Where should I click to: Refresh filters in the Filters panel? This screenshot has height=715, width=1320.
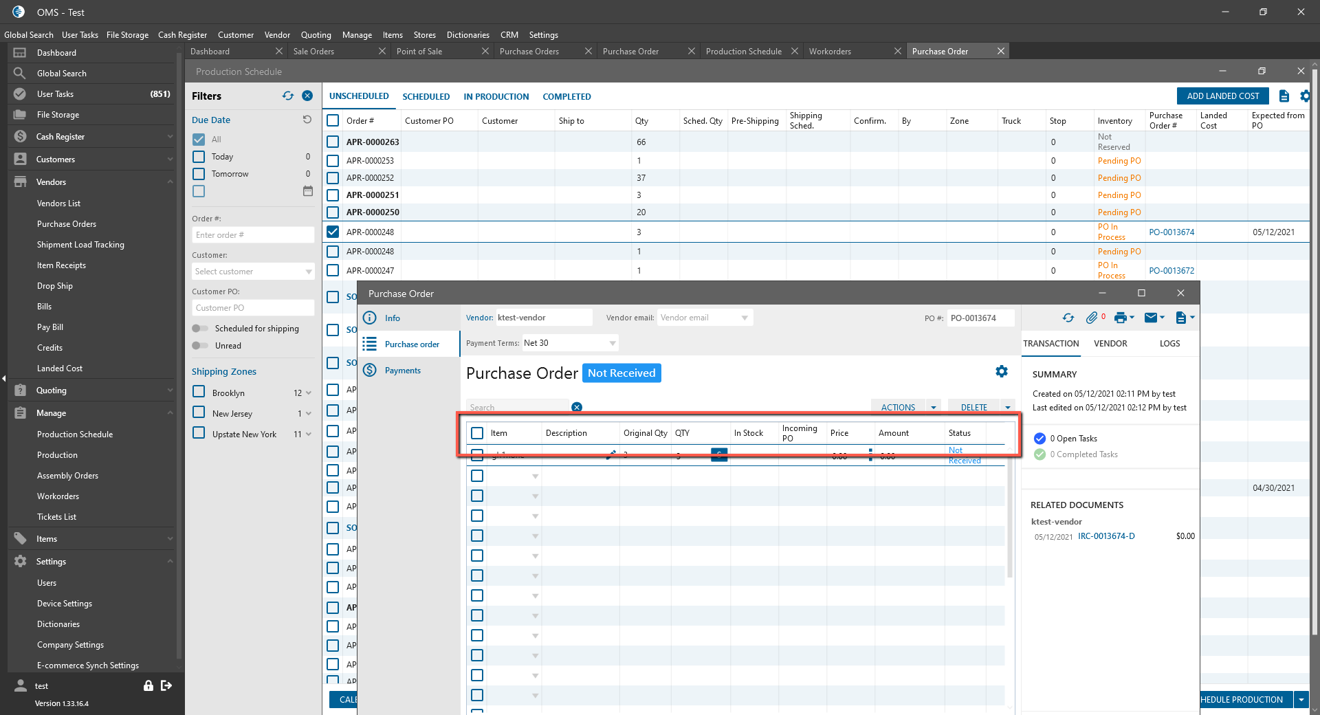coord(288,96)
